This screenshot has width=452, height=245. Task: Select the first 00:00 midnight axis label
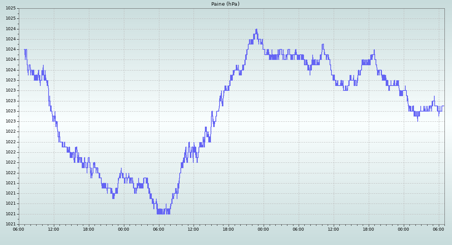124,229
